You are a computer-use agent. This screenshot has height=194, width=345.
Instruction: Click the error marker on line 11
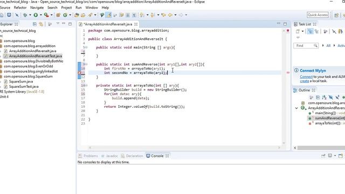click(79, 73)
